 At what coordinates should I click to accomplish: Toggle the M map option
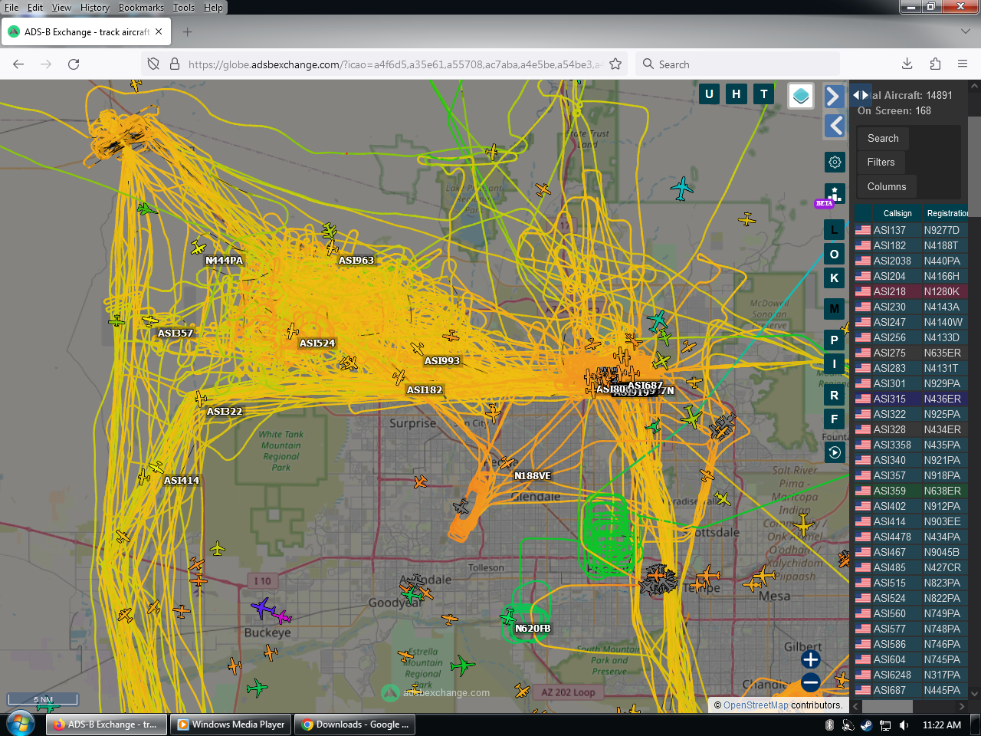pos(835,309)
